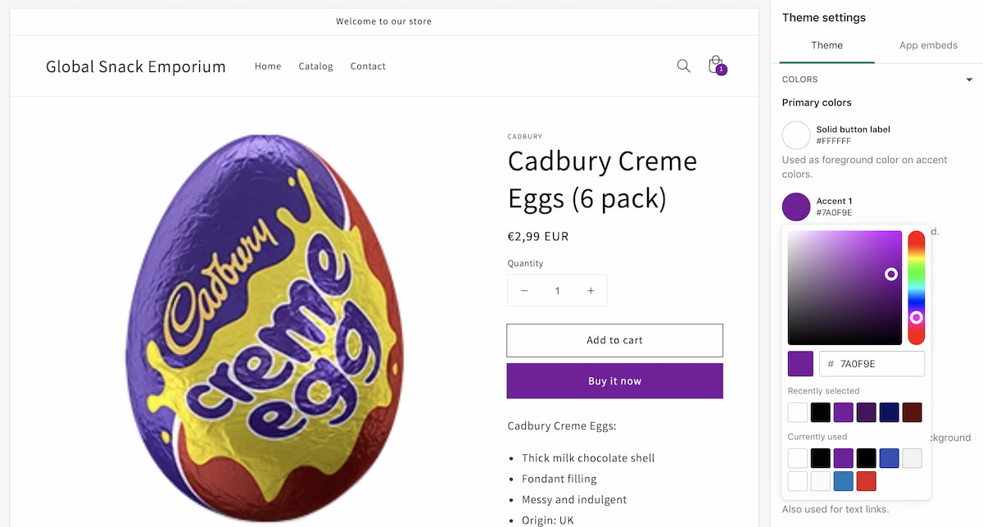Open the Home navigation link
Image resolution: width=983 pixels, height=527 pixels.
coord(268,66)
